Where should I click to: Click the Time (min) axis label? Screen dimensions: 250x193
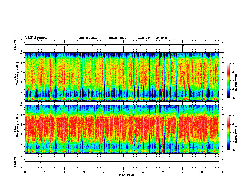pyautogui.click(x=126, y=175)
